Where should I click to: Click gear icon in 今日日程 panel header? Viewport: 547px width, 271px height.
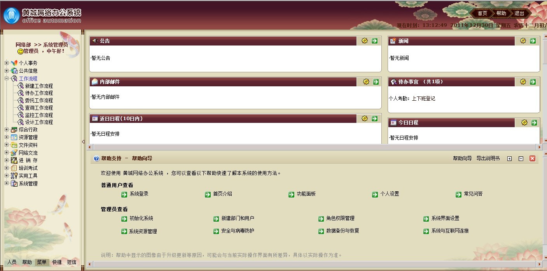pyautogui.click(x=524, y=122)
